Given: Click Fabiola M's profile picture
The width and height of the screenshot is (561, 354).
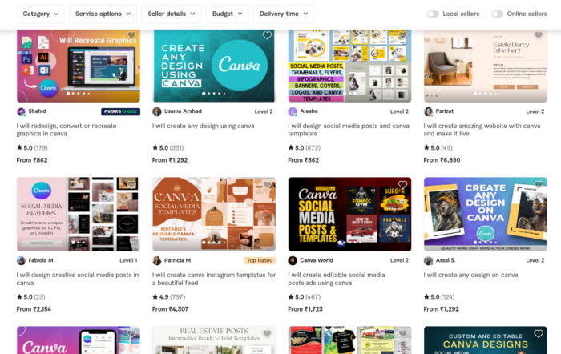Looking at the screenshot, I should (22, 260).
